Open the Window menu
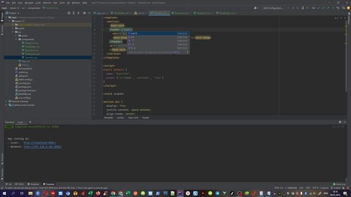The width and height of the screenshot is (351, 197). tap(76, 3)
